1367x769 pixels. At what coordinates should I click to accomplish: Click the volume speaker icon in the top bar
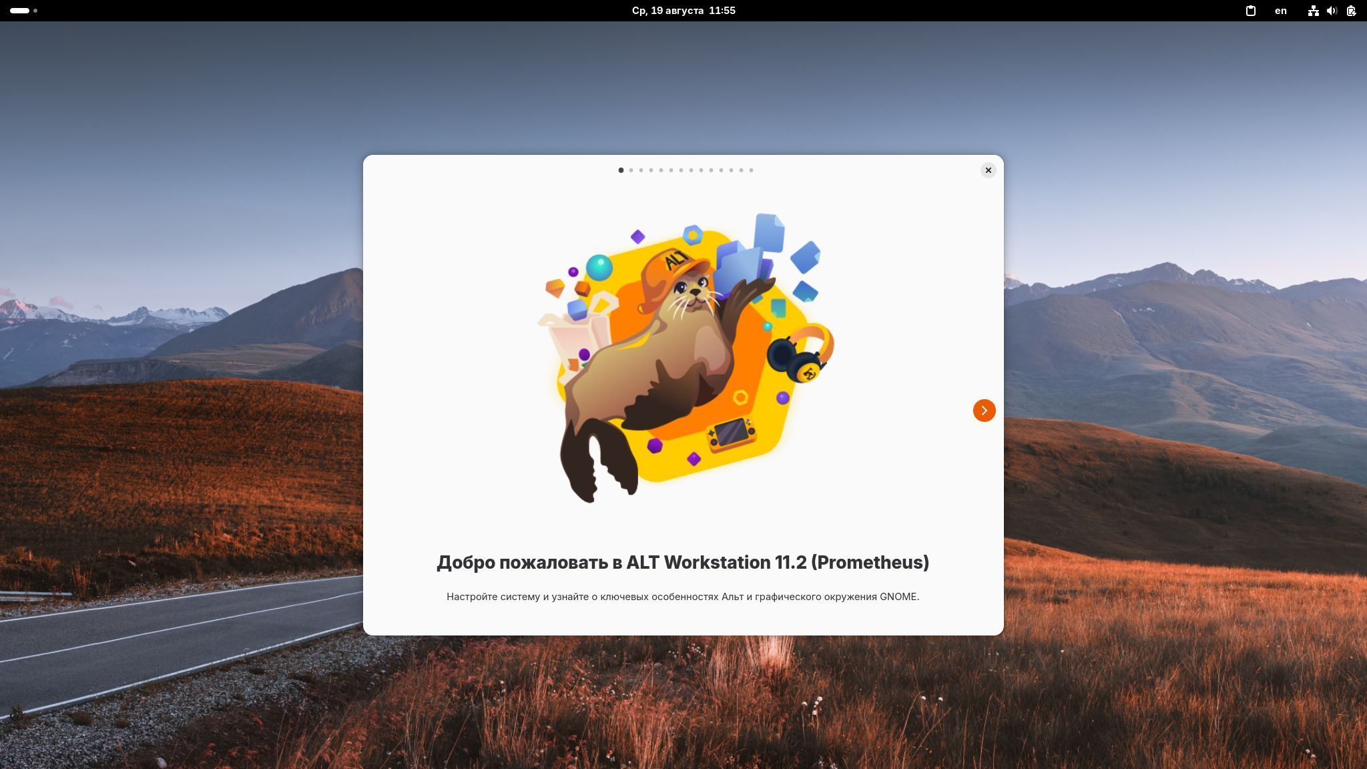point(1332,11)
